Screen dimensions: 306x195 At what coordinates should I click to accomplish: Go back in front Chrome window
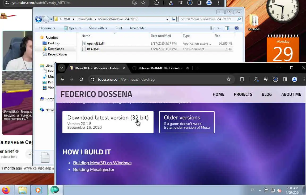click(x=62, y=79)
